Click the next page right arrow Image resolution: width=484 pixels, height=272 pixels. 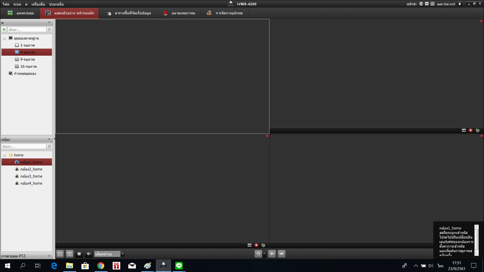(282, 254)
